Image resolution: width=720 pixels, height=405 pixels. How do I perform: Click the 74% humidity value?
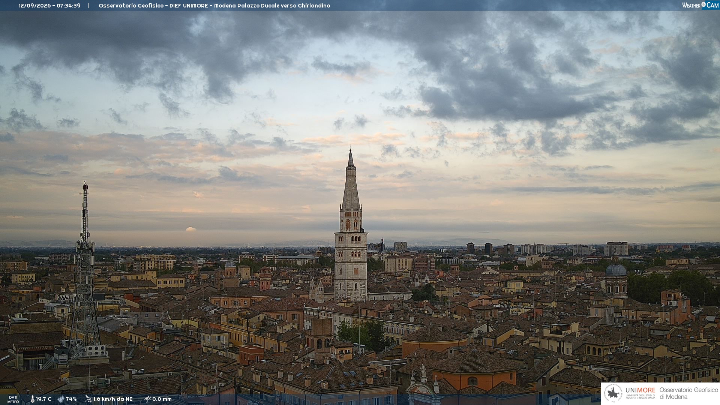[x=71, y=399]
